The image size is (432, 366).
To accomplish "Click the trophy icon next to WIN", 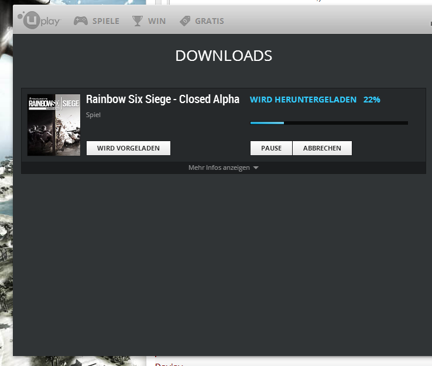I will point(137,21).
